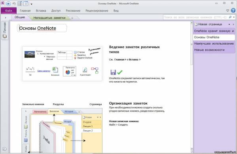The height and width of the screenshot is (154, 237).
Task: Open the Рецензирование ribbon tab
Action: [97, 11]
